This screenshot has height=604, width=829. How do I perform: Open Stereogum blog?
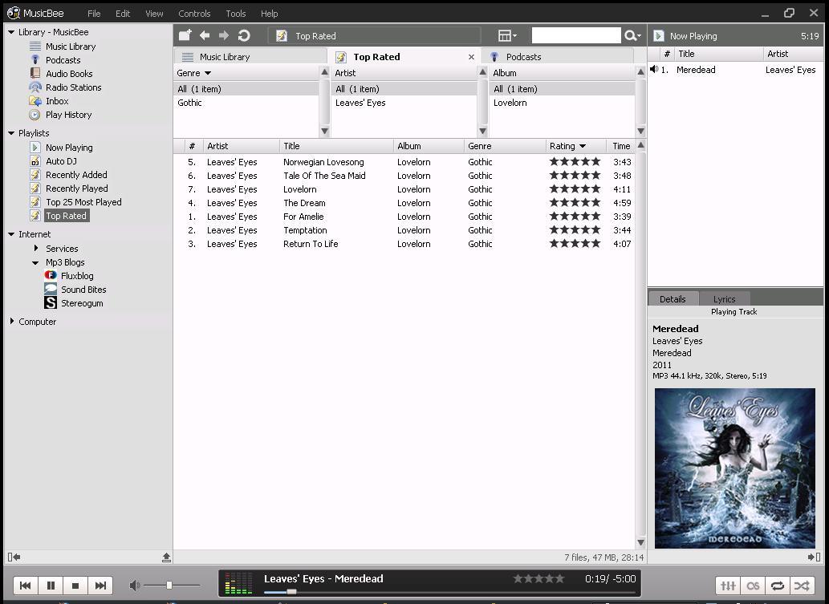82,303
